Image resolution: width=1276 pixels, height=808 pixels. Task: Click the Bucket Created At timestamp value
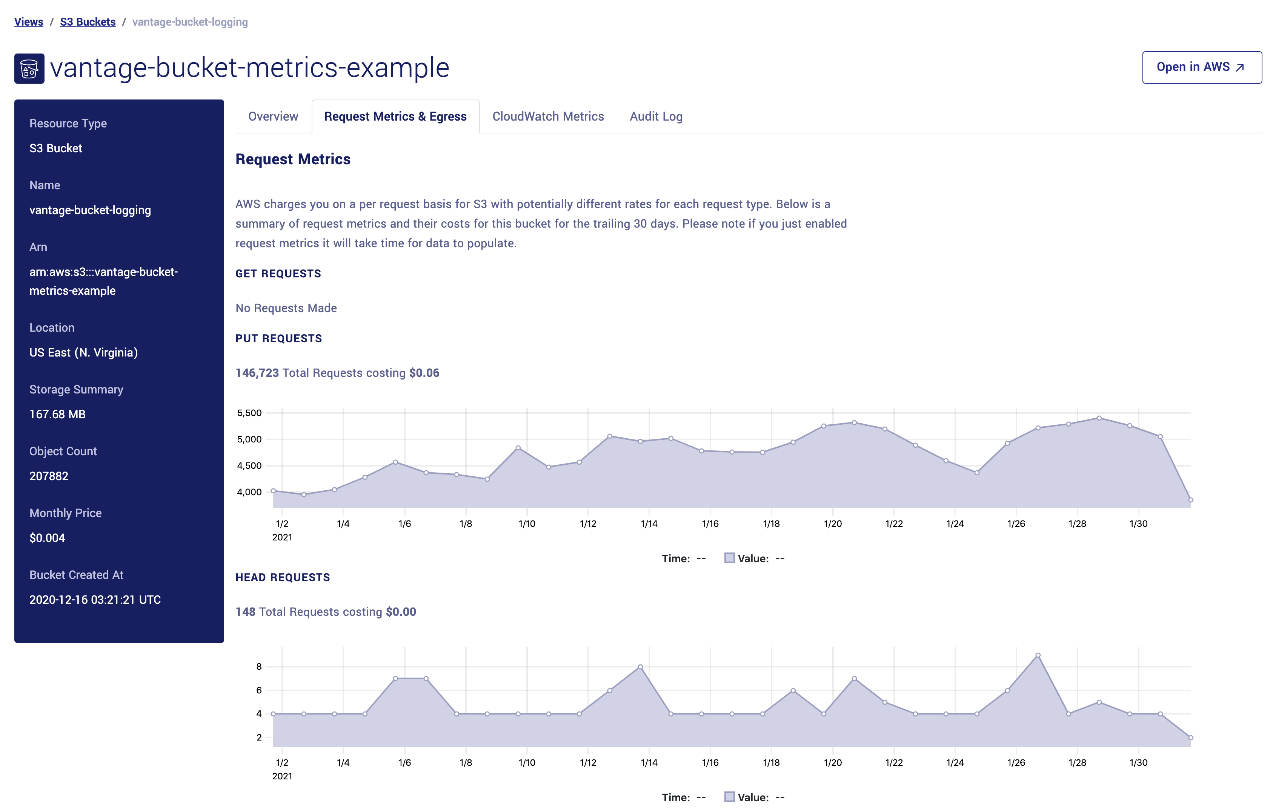coord(95,600)
